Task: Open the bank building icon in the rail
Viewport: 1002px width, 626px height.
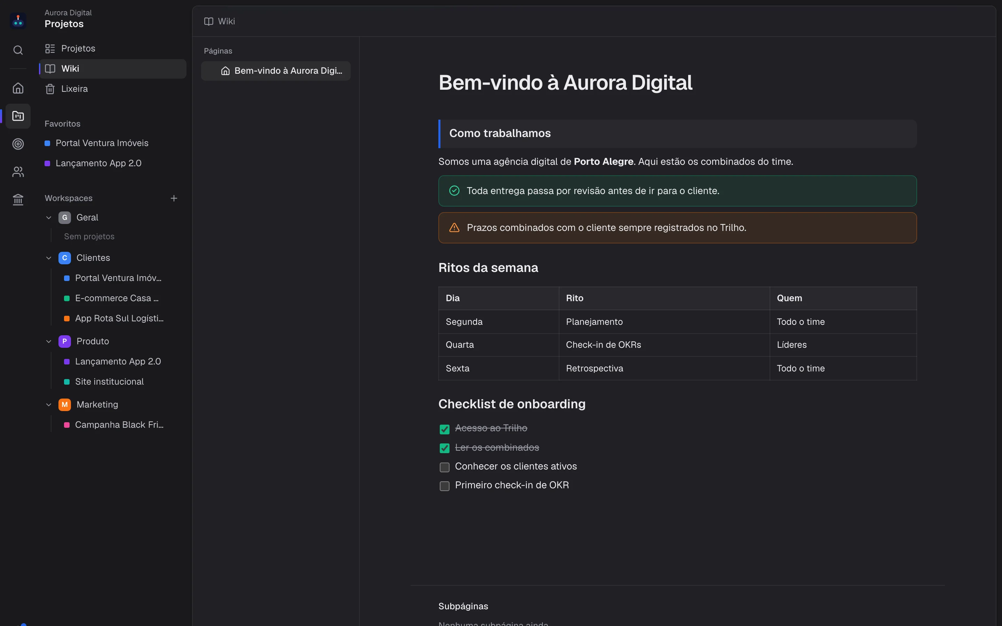Action: click(x=18, y=200)
